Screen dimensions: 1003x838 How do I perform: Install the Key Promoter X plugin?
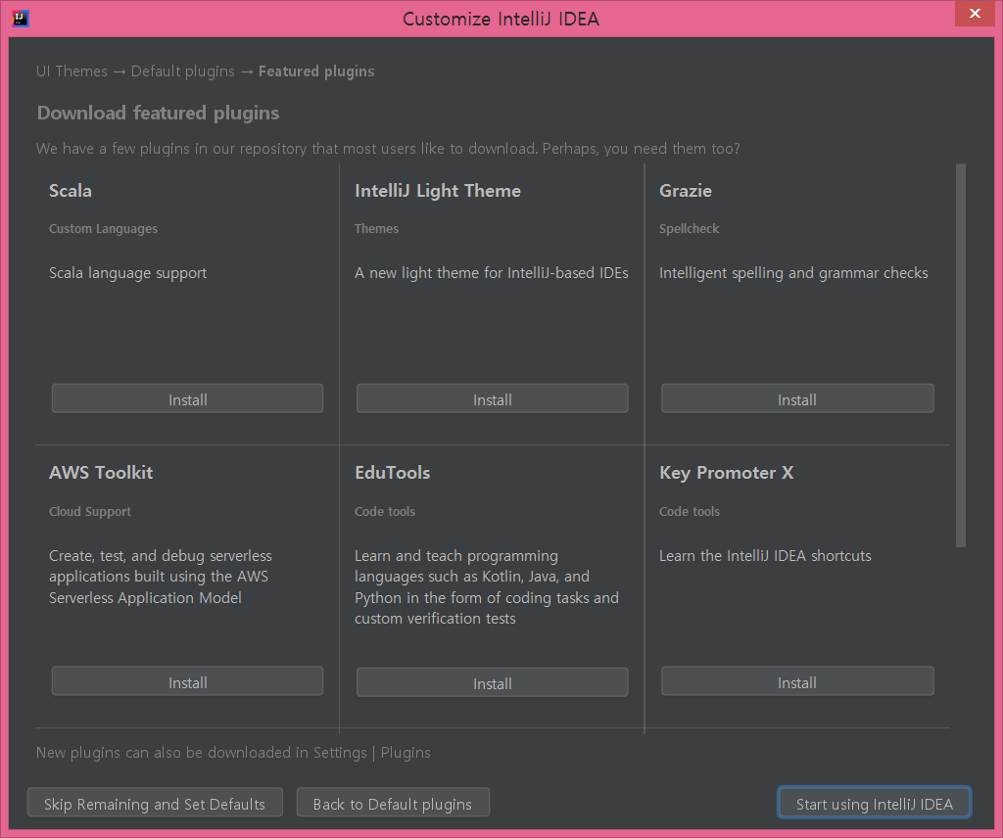[797, 681]
